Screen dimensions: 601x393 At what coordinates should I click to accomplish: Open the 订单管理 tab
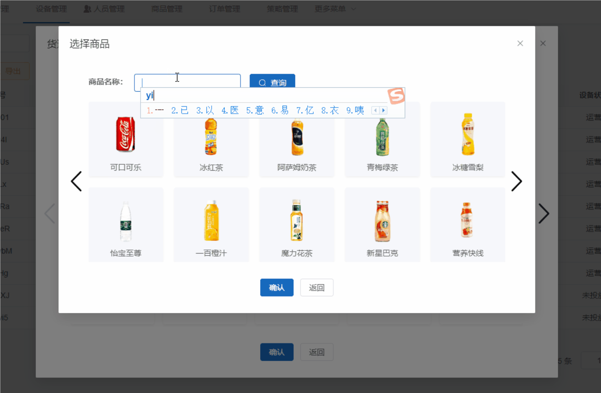pyautogui.click(x=225, y=9)
